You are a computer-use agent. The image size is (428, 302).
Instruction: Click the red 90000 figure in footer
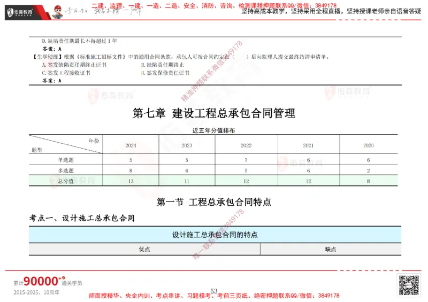[41, 281]
